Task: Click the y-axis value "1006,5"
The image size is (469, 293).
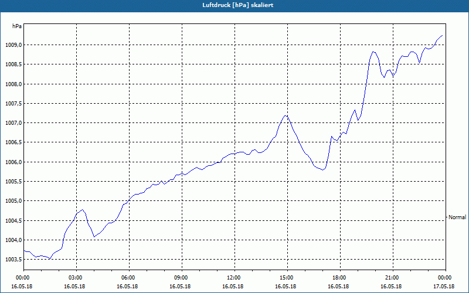Action: (13, 142)
